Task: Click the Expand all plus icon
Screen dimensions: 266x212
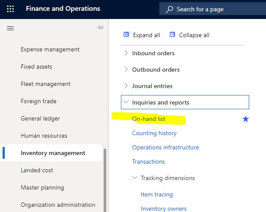Action: pos(126,35)
